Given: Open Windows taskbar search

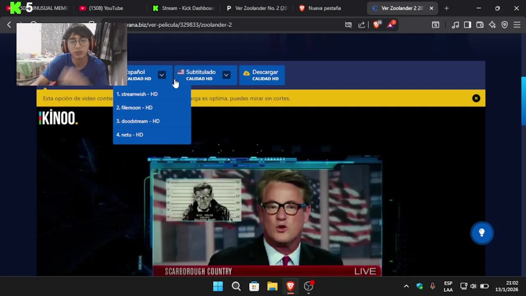Looking at the screenshot, I should pyautogui.click(x=236, y=286).
